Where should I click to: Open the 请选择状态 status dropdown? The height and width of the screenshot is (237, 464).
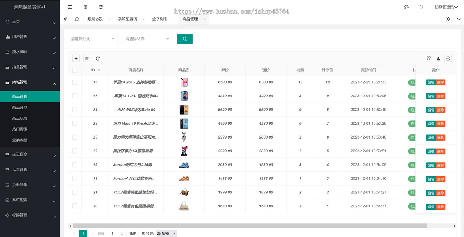pos(147,39)
